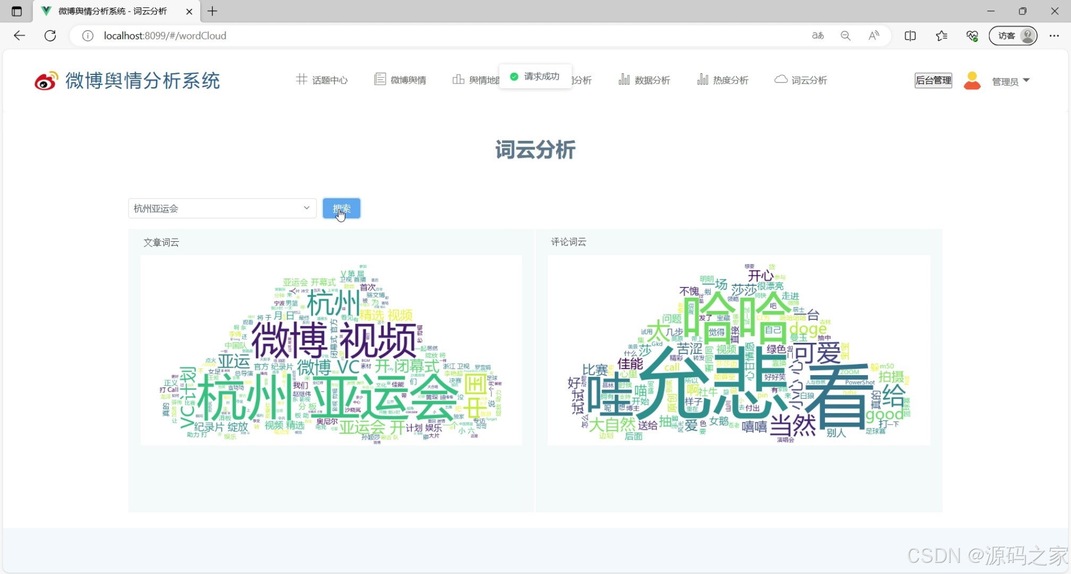Toggle split screen view in the browser toolbar

pos(910,36)
